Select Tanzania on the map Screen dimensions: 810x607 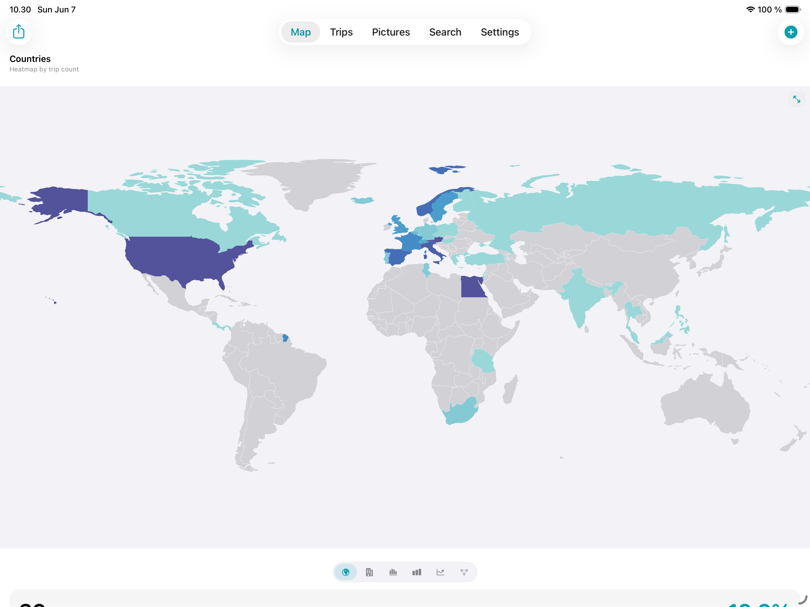[x=483, y=361]
